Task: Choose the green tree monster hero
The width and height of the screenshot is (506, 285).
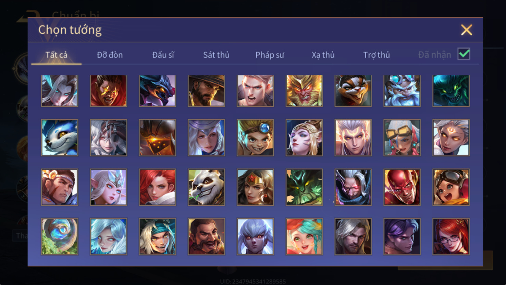Action: pyautogui.click(x=304, y=187)
